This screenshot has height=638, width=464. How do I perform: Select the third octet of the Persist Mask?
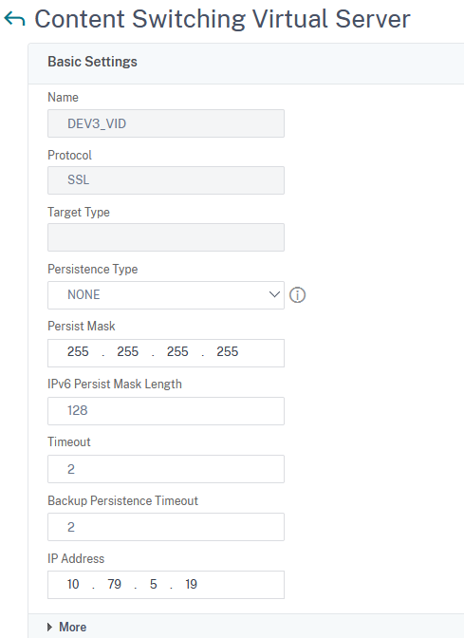click(x=177, y=352)
